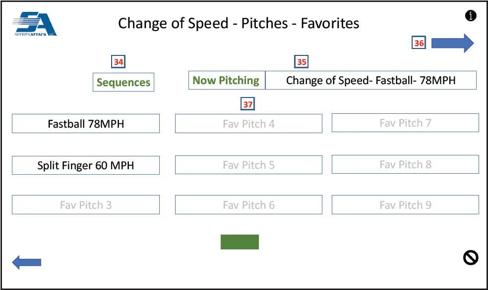488x290 pixels.
Task: Go back with the blue left arrow
Action: [26, 262]
